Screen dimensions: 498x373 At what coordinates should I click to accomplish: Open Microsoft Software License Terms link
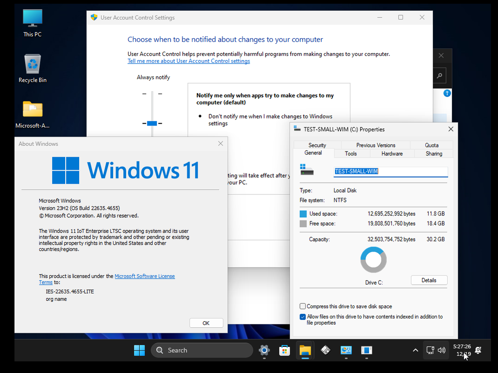pyautogui.click(x=144, y=276)
